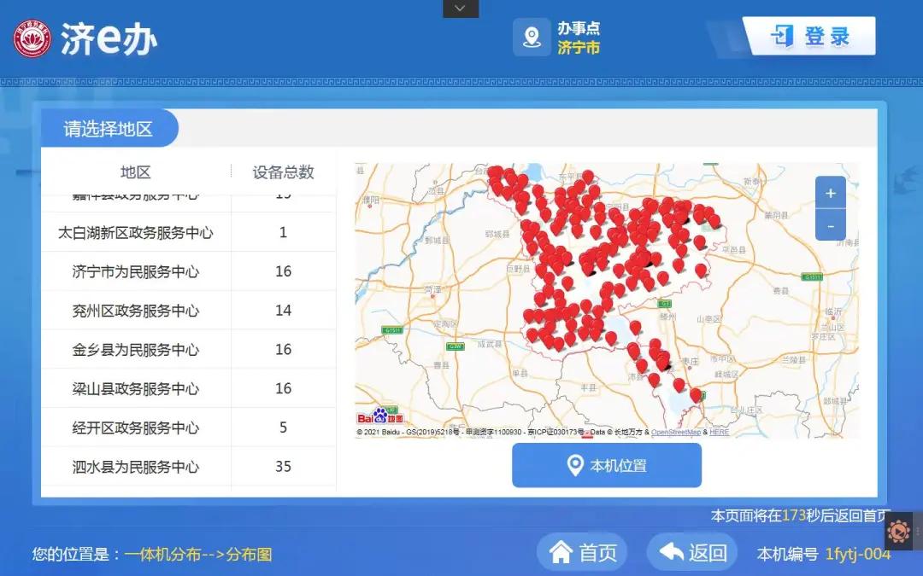Open the OpenStreetMap attribution link
Viewport: 923px width, 576px height.
click(676, 432)
